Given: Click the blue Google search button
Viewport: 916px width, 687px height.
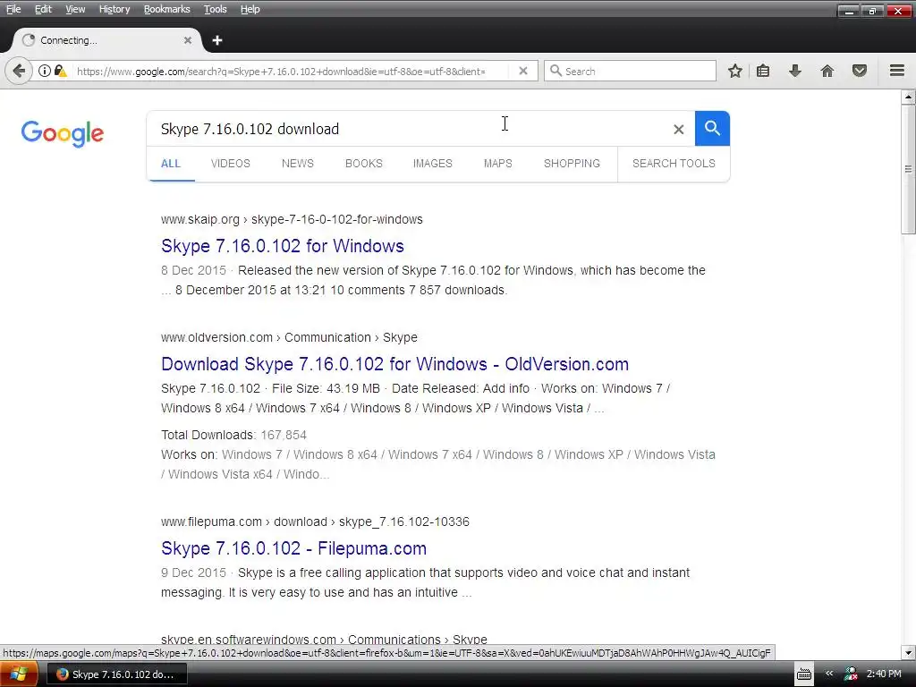Looking at the screenshot, I should click(712, 128).
